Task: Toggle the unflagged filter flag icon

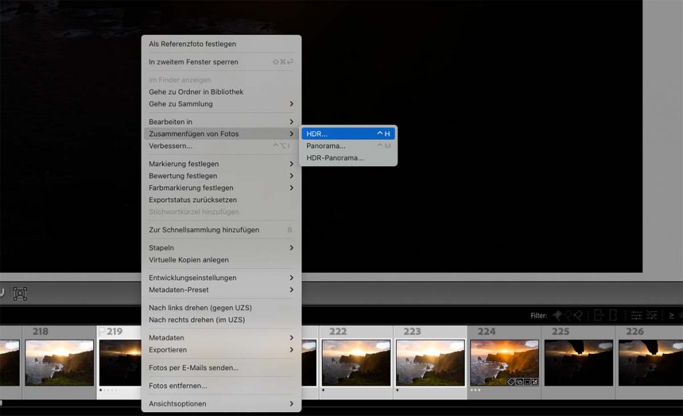Action: 569,315
